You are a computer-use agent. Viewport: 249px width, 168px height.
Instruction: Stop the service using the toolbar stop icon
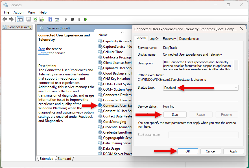coord(72,19)
